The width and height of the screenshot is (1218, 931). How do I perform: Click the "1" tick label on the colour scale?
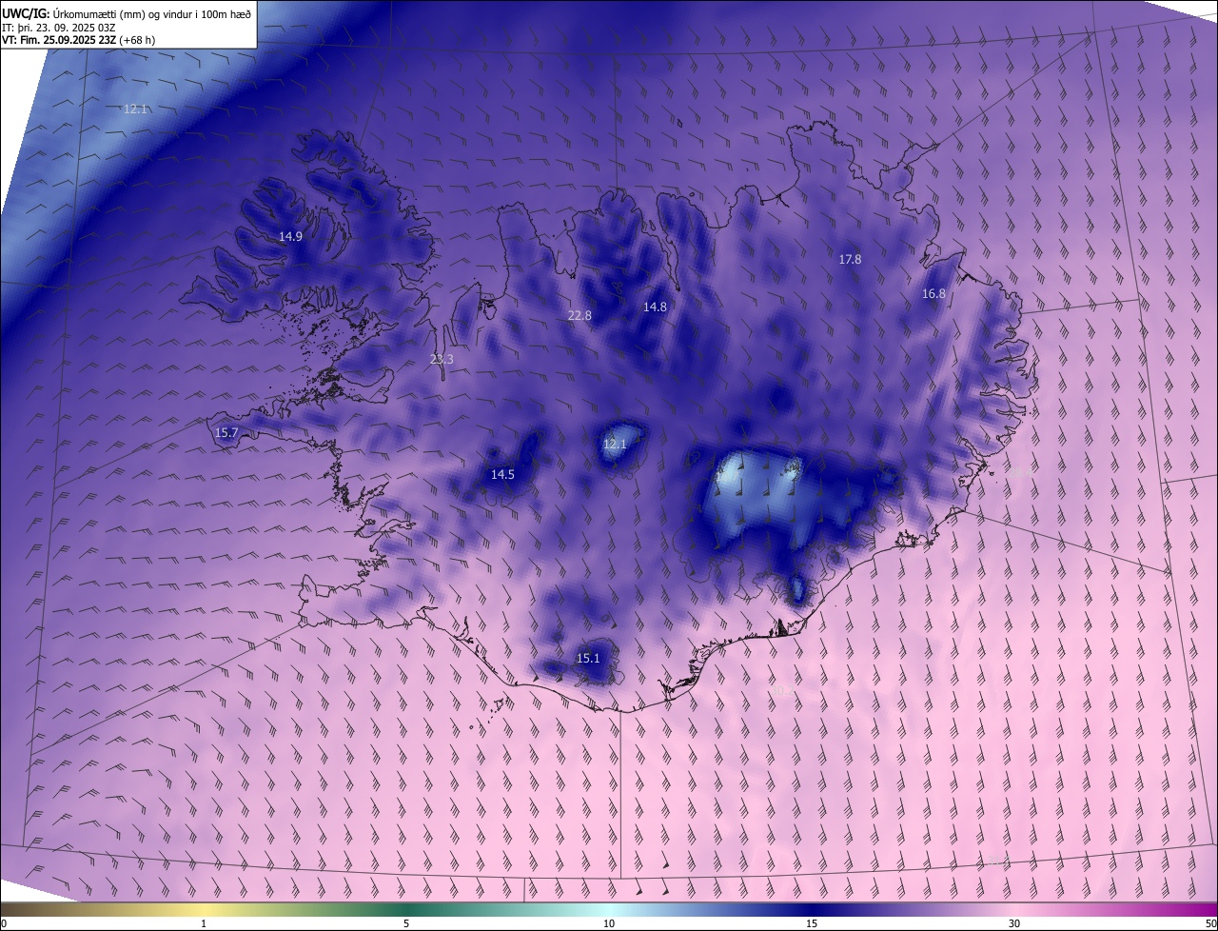click(204, 923)
